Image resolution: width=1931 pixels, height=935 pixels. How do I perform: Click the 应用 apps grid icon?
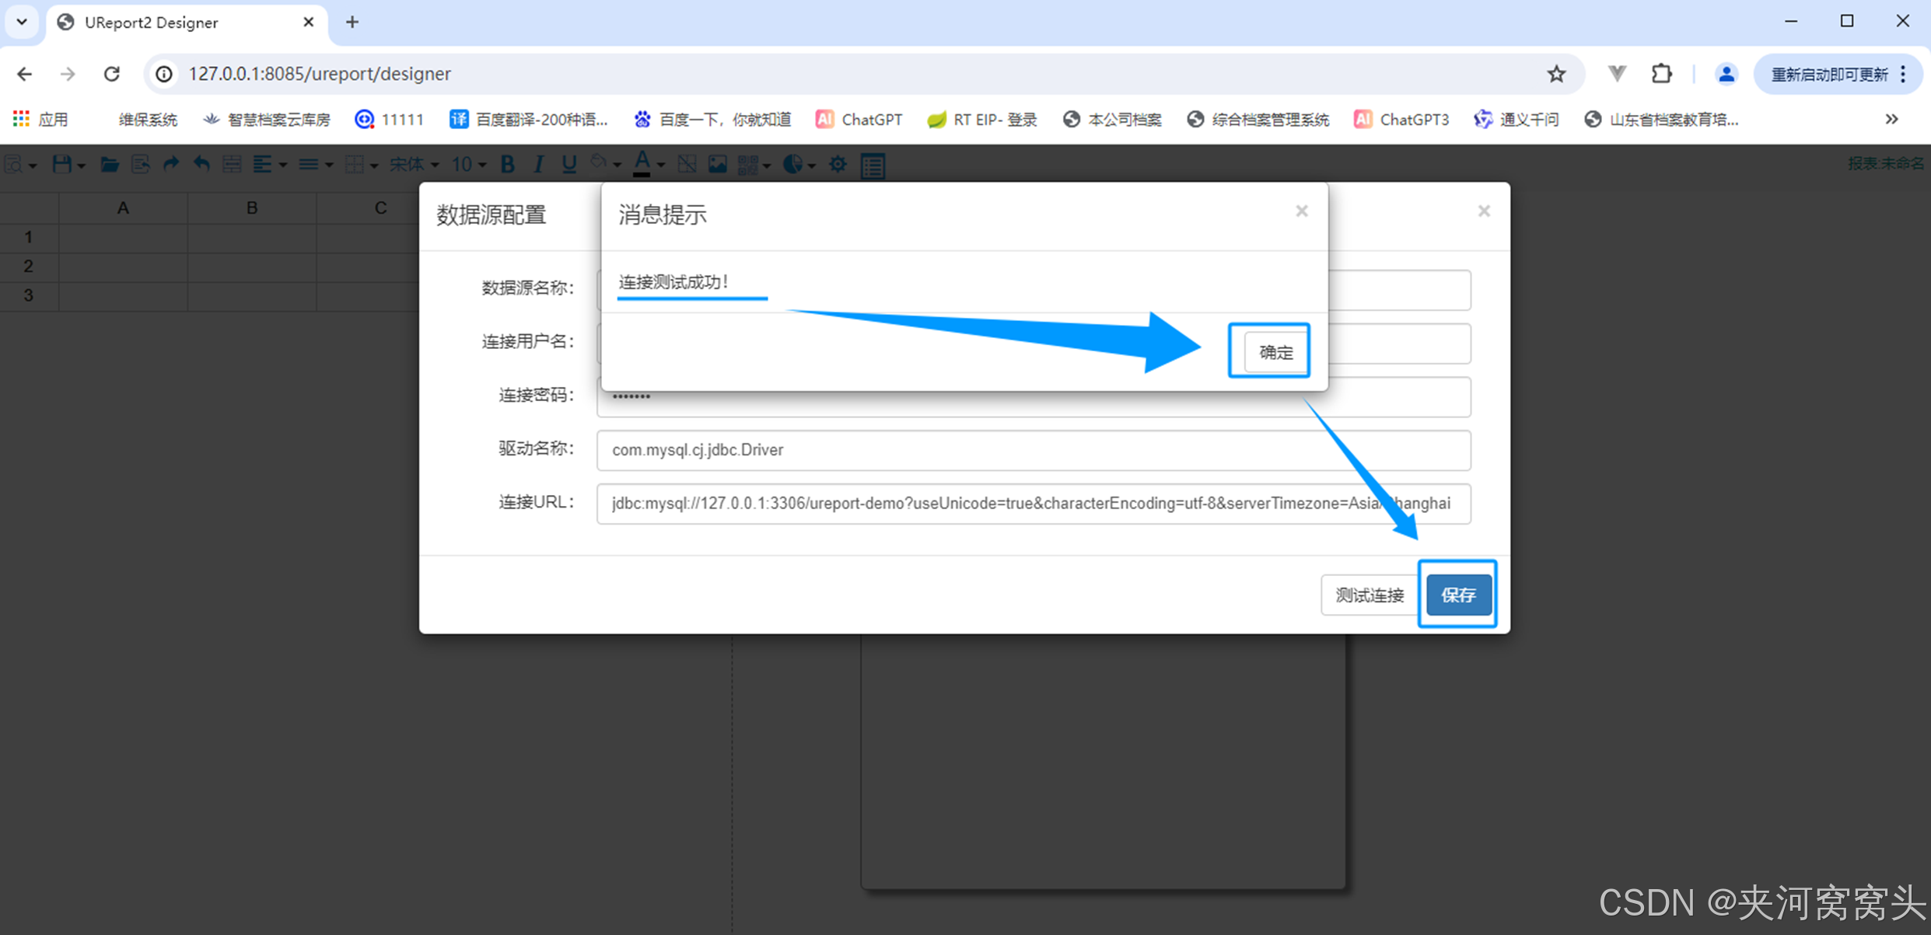tap(22, 119)
